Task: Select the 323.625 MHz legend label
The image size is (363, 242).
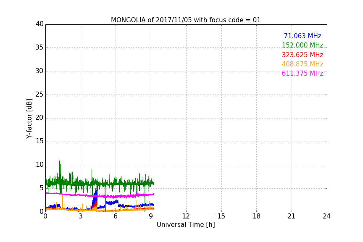Action: [x=302, y=55]
